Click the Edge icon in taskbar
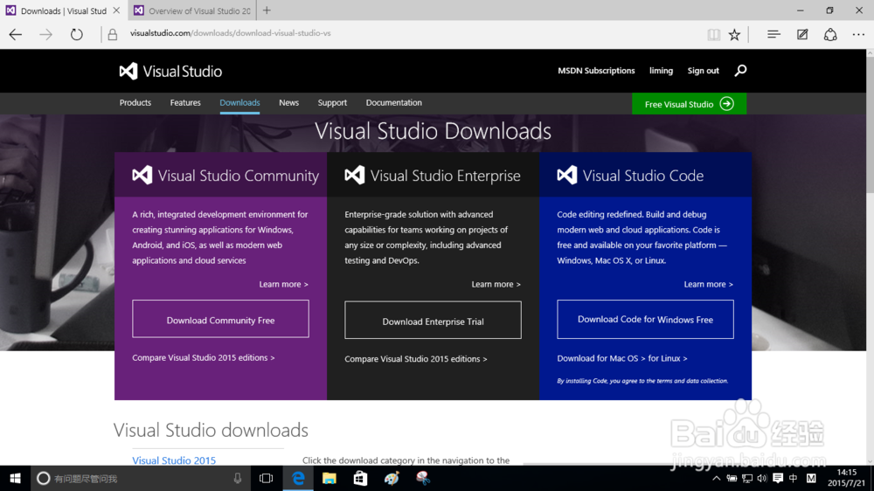Screen dimensions: 874x491 (298, 479)
